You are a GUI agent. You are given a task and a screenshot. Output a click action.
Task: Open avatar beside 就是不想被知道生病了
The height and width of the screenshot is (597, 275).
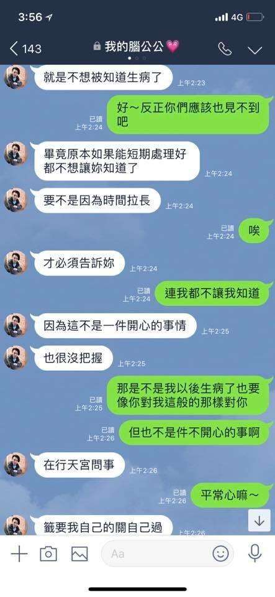(x=15, y=78)
